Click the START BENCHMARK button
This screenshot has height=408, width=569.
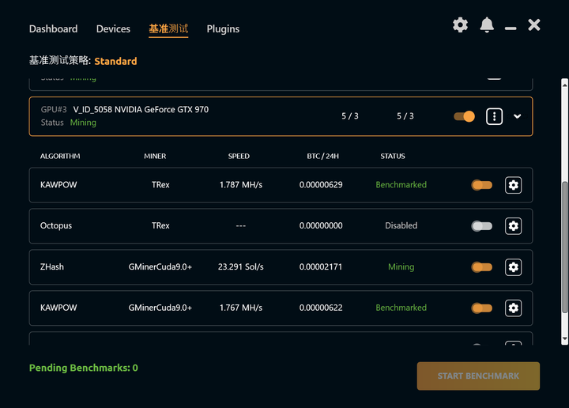[478, 376]
